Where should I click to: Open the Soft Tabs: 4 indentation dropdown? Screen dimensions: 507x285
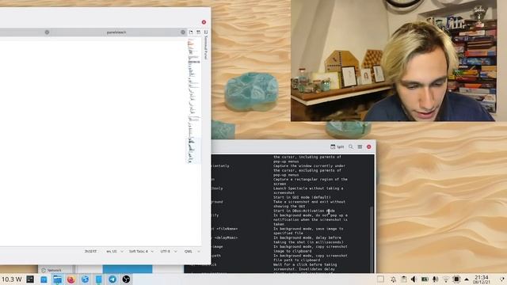(141, 252)
